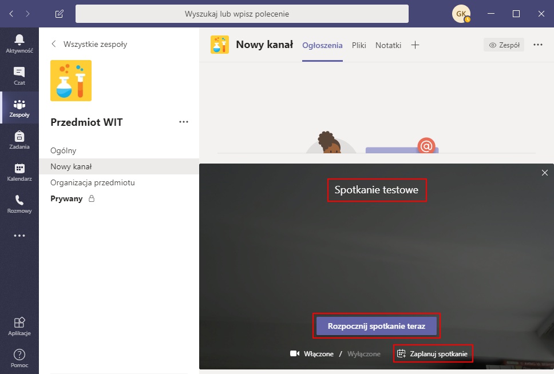Select the Ogólny channel
This screenshot has height=374, width=554.
[119, 150]
